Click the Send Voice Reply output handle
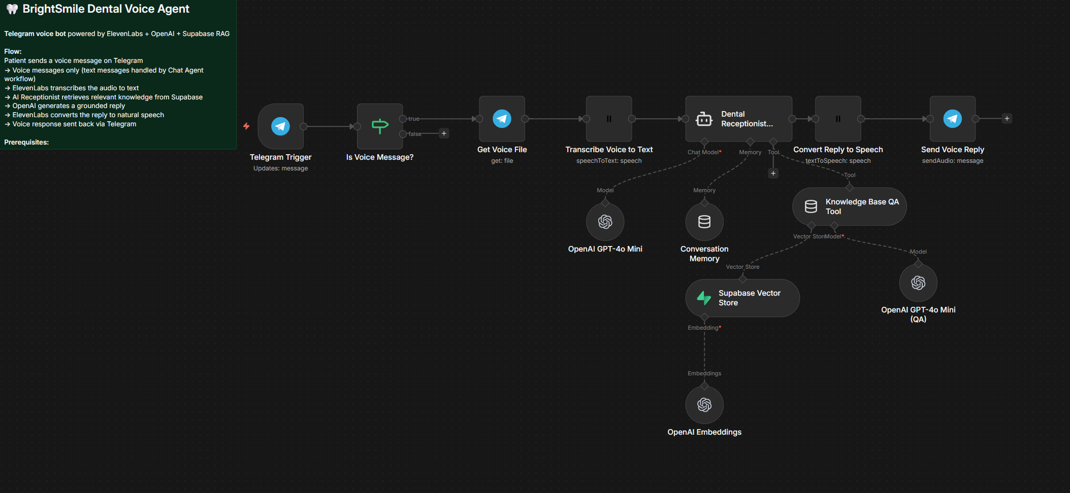The width and height of the screenshot is (1070, 493). (x=976, y=119)
